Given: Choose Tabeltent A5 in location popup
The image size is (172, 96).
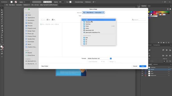Looking at the screenshot, I should click(x=99, y=22).
